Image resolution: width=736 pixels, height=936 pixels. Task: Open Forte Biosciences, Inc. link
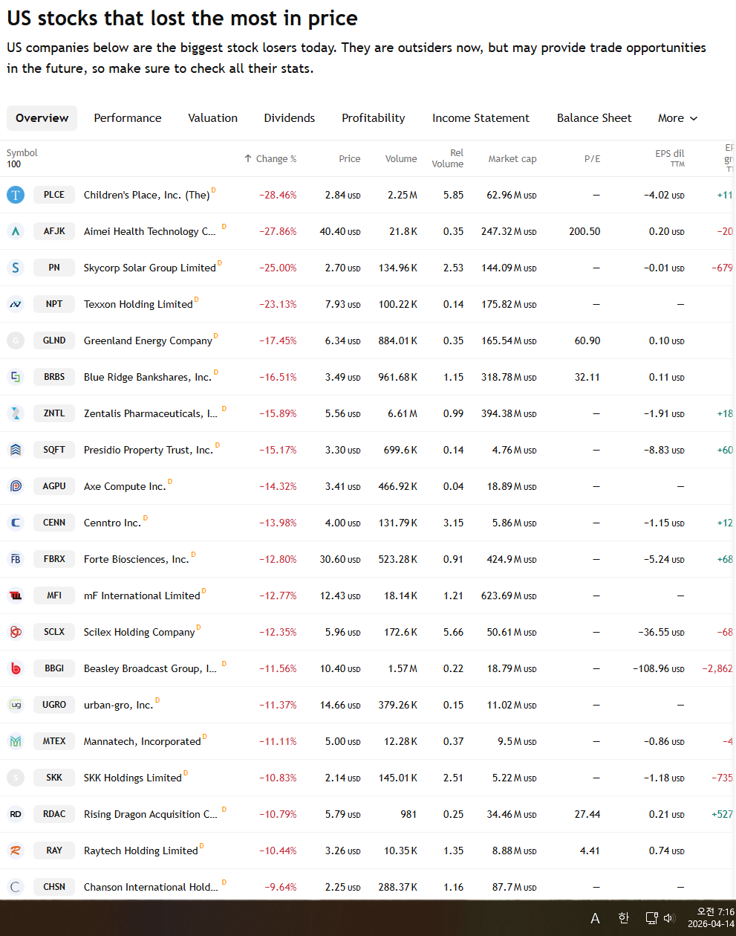tap(137, 559)
